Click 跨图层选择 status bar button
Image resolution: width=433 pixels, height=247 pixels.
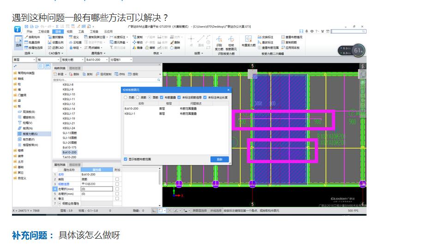pyautogui.click(x=200, y=211)
